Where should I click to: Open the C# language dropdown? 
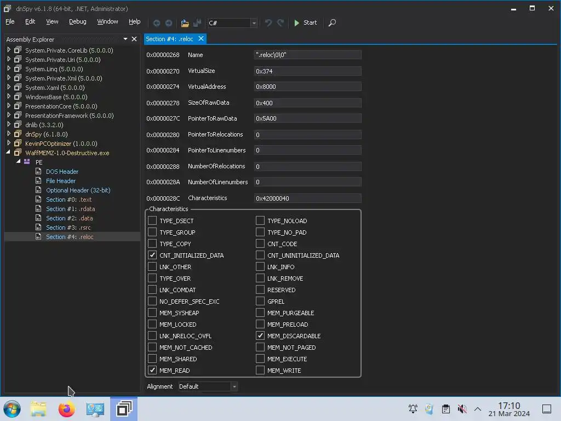coord(254,23)
